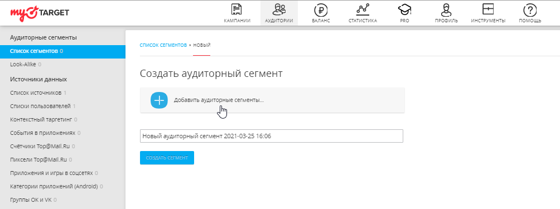Select the Новый breadcrumb tab

[202, 45]
